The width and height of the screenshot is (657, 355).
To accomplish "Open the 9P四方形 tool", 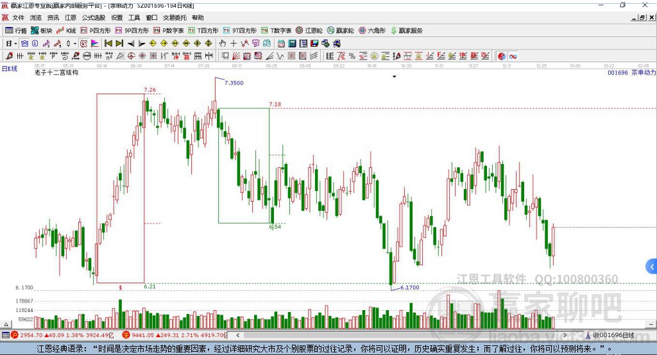I will pyautogui.click(x=132, y=31).
